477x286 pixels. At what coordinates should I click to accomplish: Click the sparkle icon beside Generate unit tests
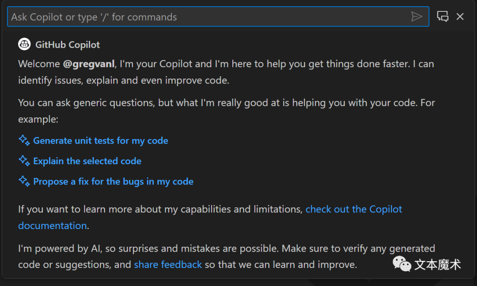[24, 140]
